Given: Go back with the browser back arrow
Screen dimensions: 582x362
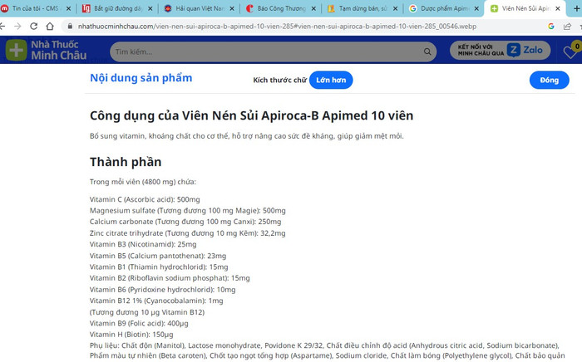Looking at the screenshot, I should (2, 27).
